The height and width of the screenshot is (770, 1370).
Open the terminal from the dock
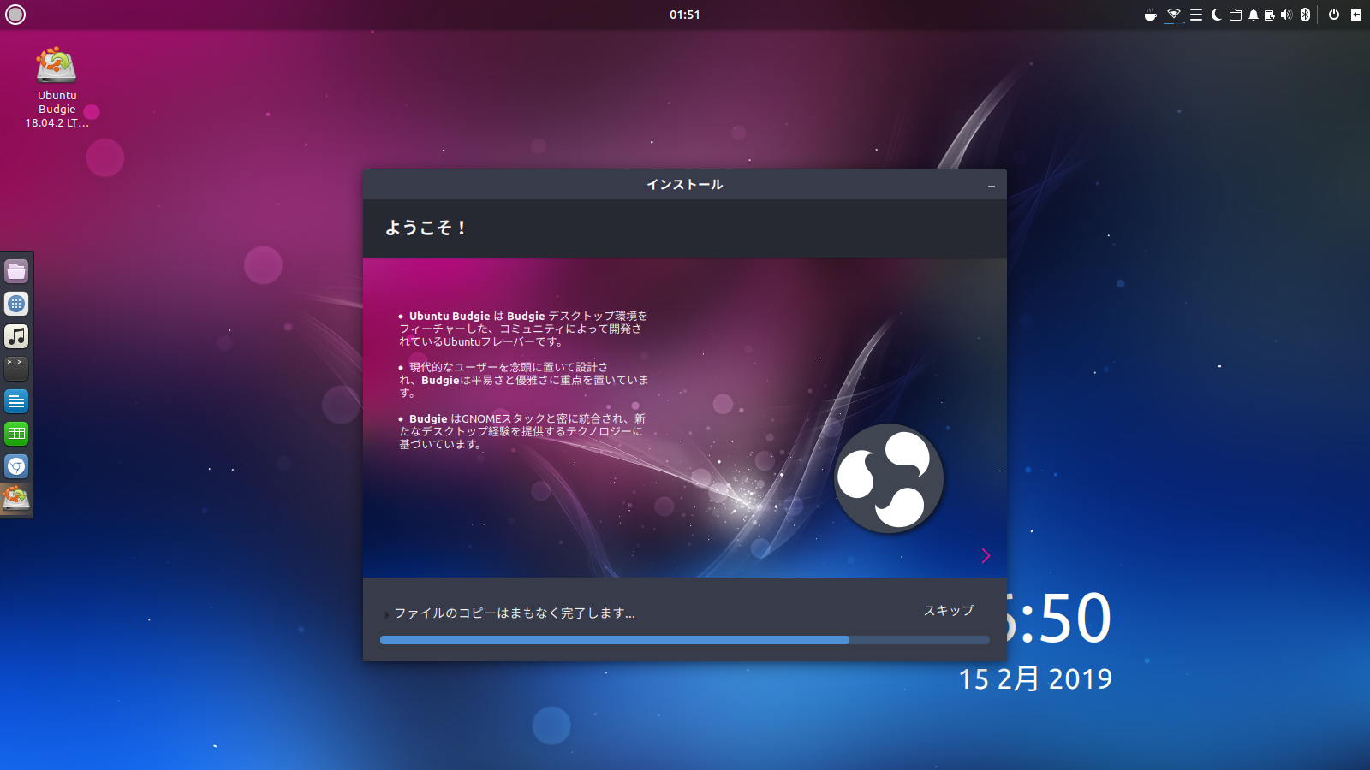click(x=16, y=369)
